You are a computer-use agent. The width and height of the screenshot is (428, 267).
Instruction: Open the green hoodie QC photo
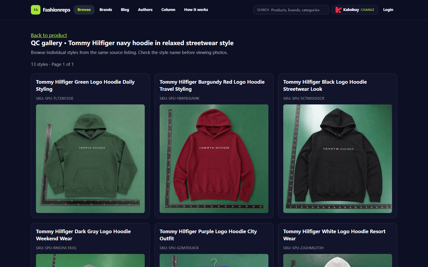(90, 159)
